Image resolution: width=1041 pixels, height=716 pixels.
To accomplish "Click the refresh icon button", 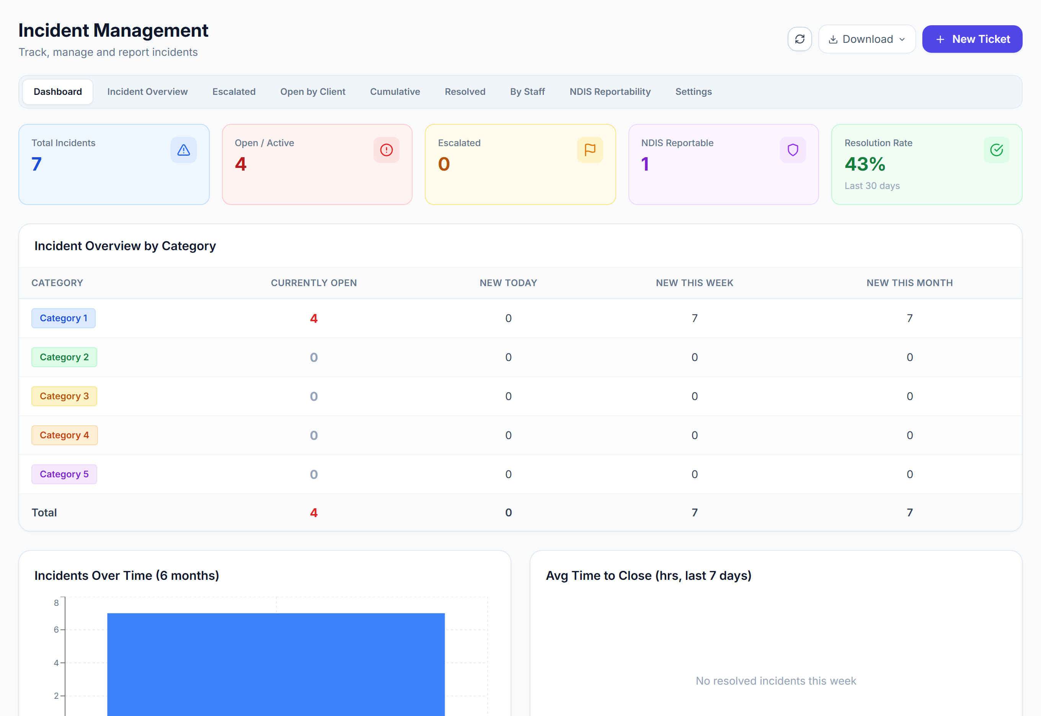I will (x=800, y=39).
